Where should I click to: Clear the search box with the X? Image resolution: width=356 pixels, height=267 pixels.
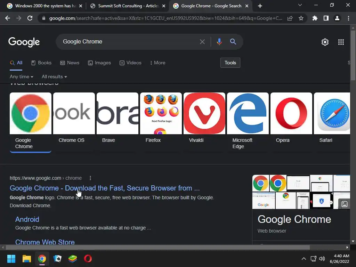(x=202, y=42)
